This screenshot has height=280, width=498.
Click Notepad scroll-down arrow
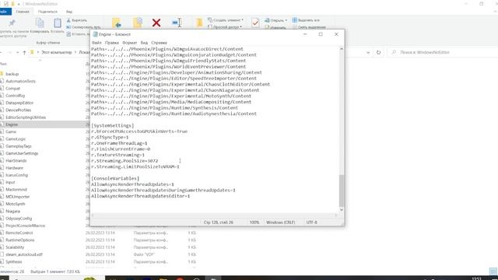(342, 209)
